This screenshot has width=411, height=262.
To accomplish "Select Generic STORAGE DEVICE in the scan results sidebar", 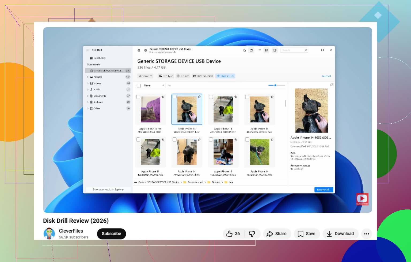I will coord(108,71).
